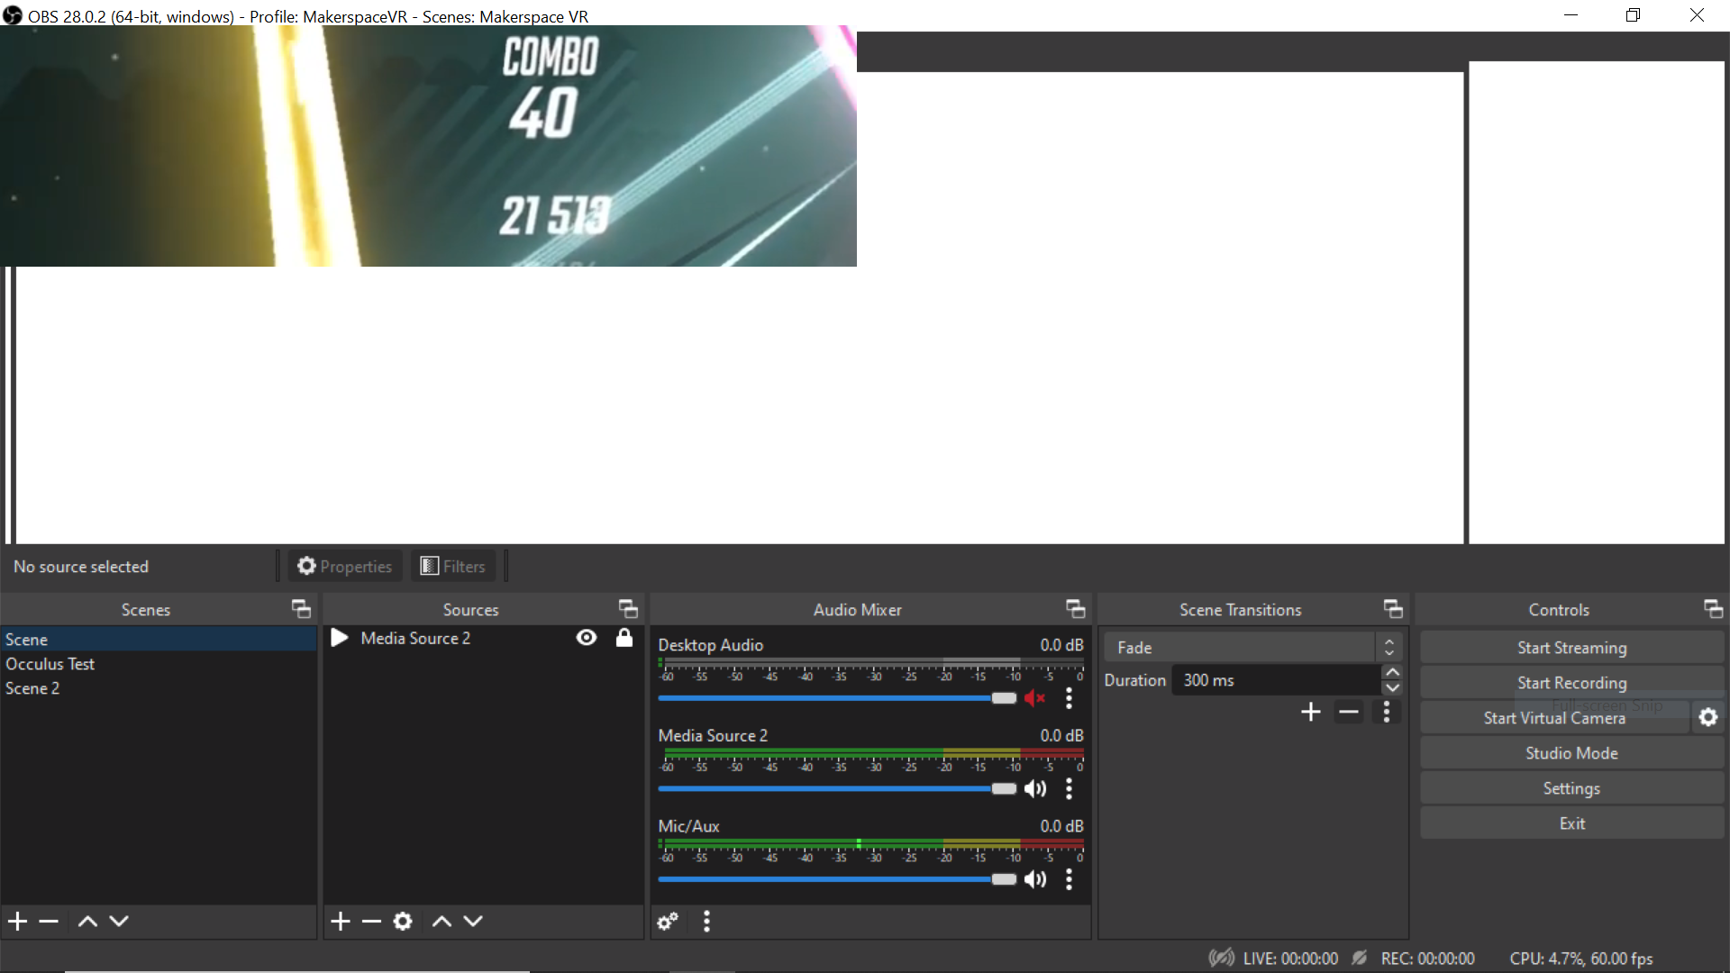Open Virtual Camera configuration gear

click(1708, 717)
